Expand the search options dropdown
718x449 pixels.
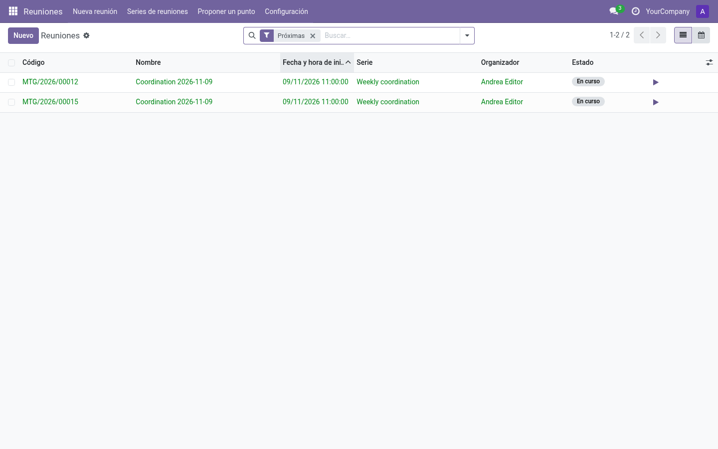tap(467, 35)
